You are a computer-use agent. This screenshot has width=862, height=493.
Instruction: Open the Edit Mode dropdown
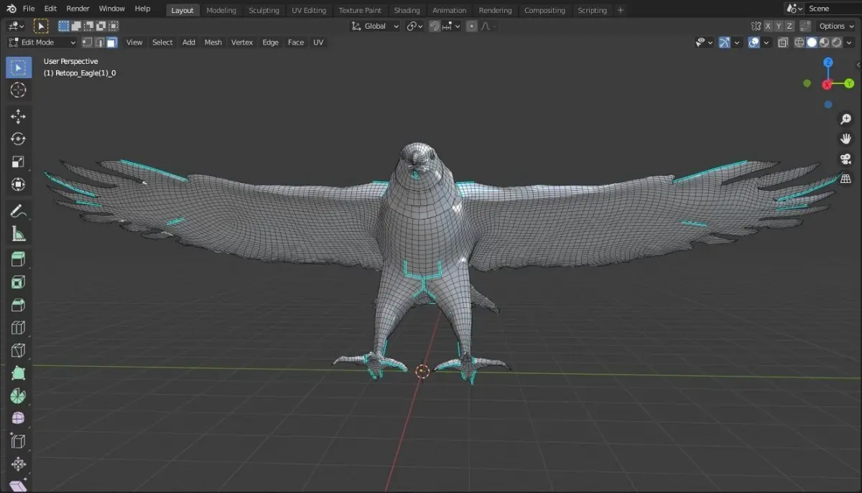point(42,42)
